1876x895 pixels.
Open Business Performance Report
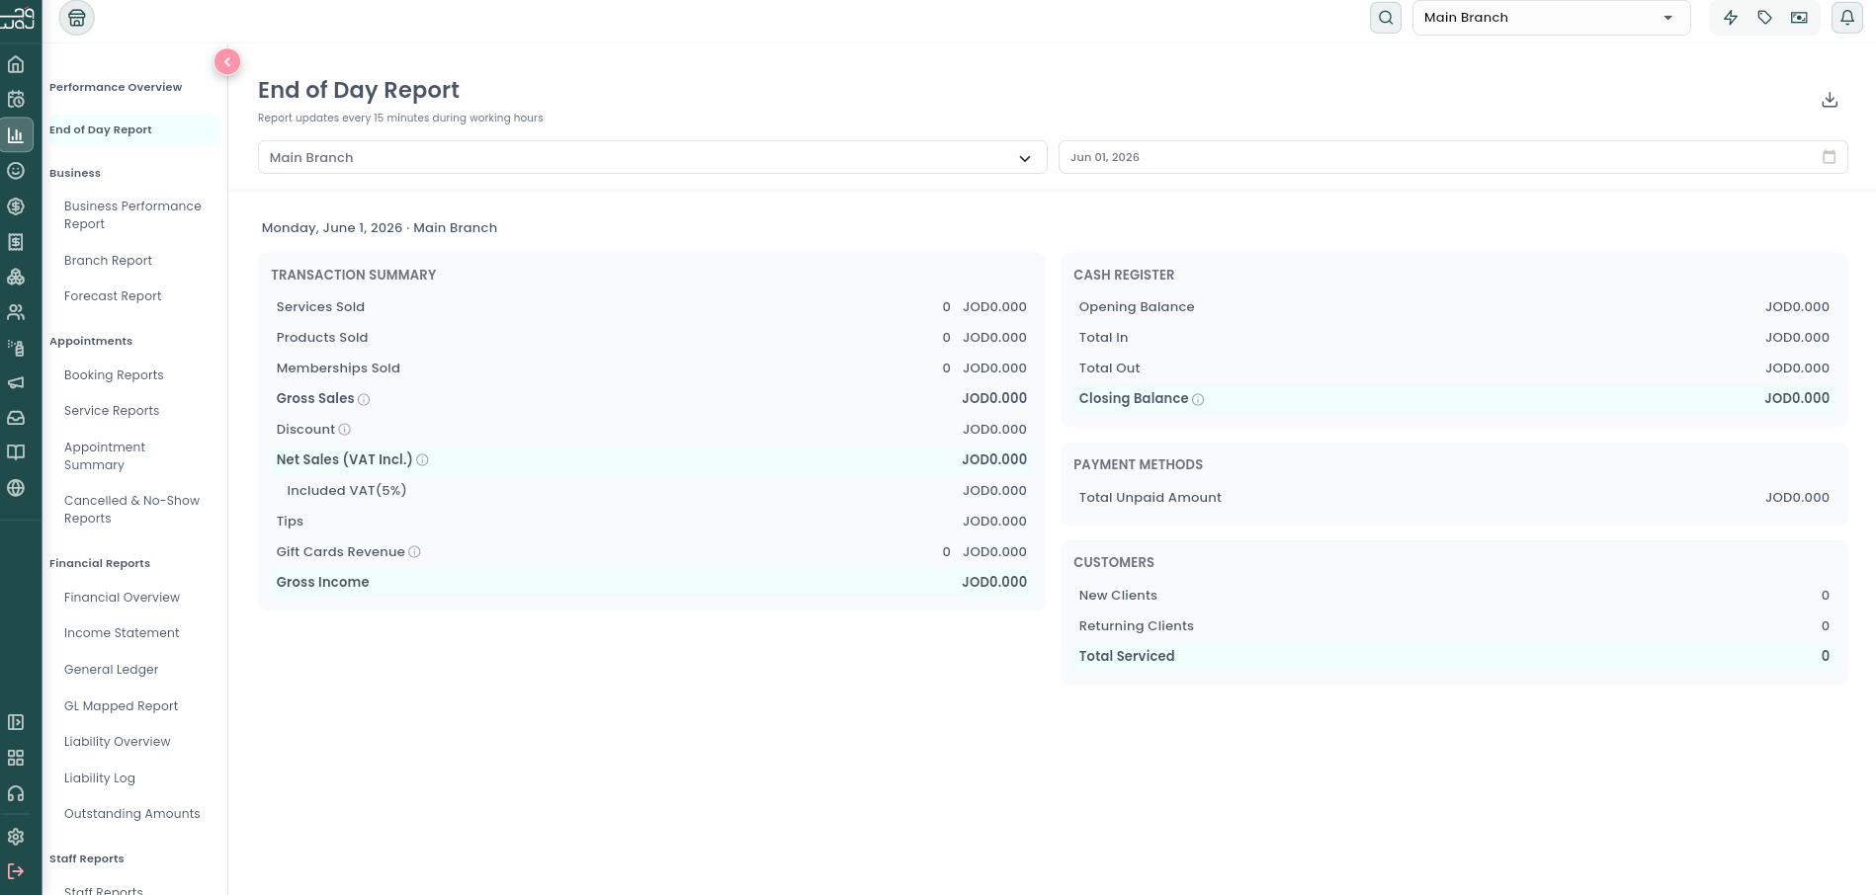(x=132, y=215)
